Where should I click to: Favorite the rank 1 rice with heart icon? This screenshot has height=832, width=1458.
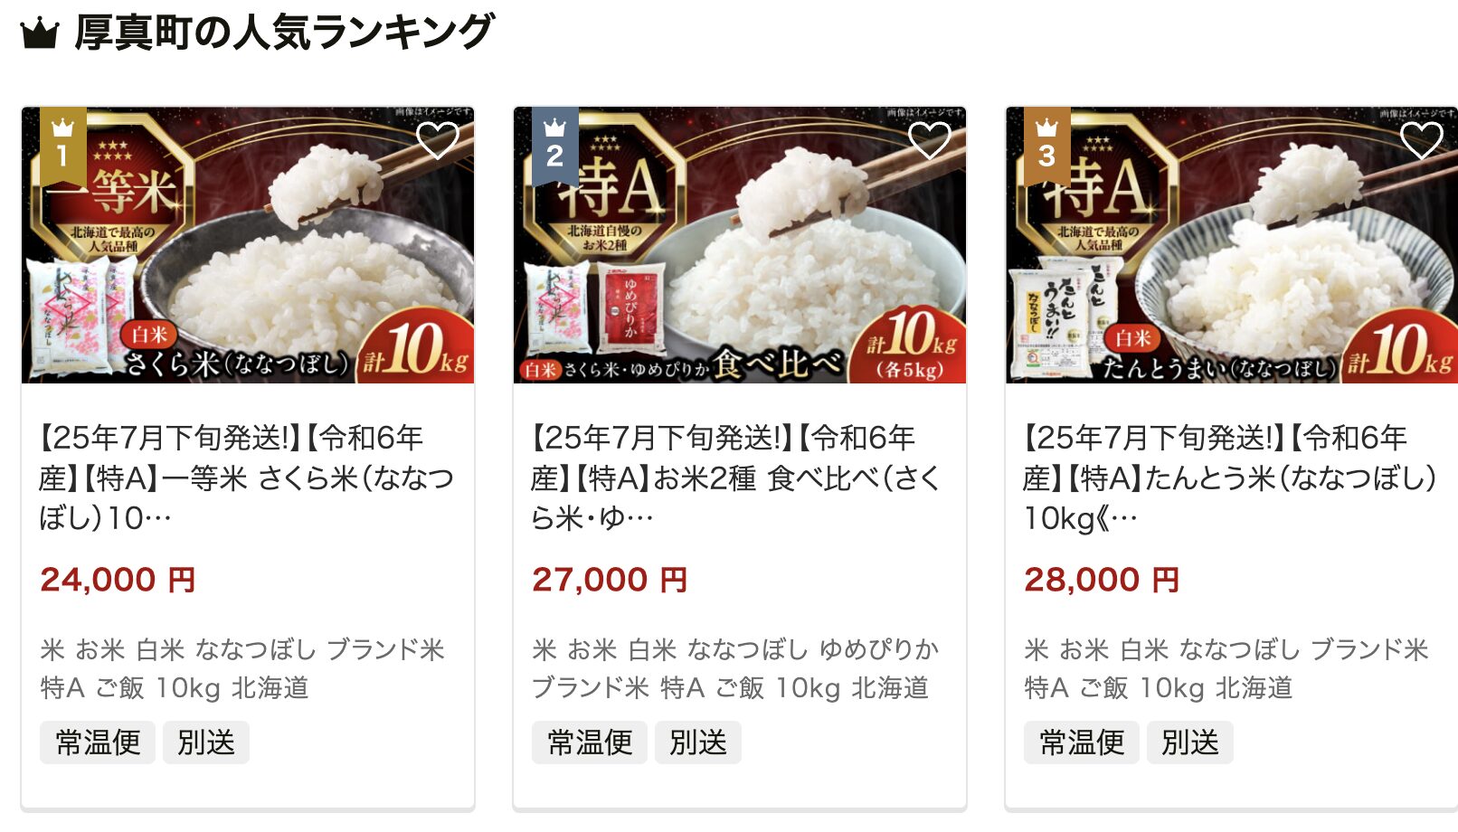point(438,140)
